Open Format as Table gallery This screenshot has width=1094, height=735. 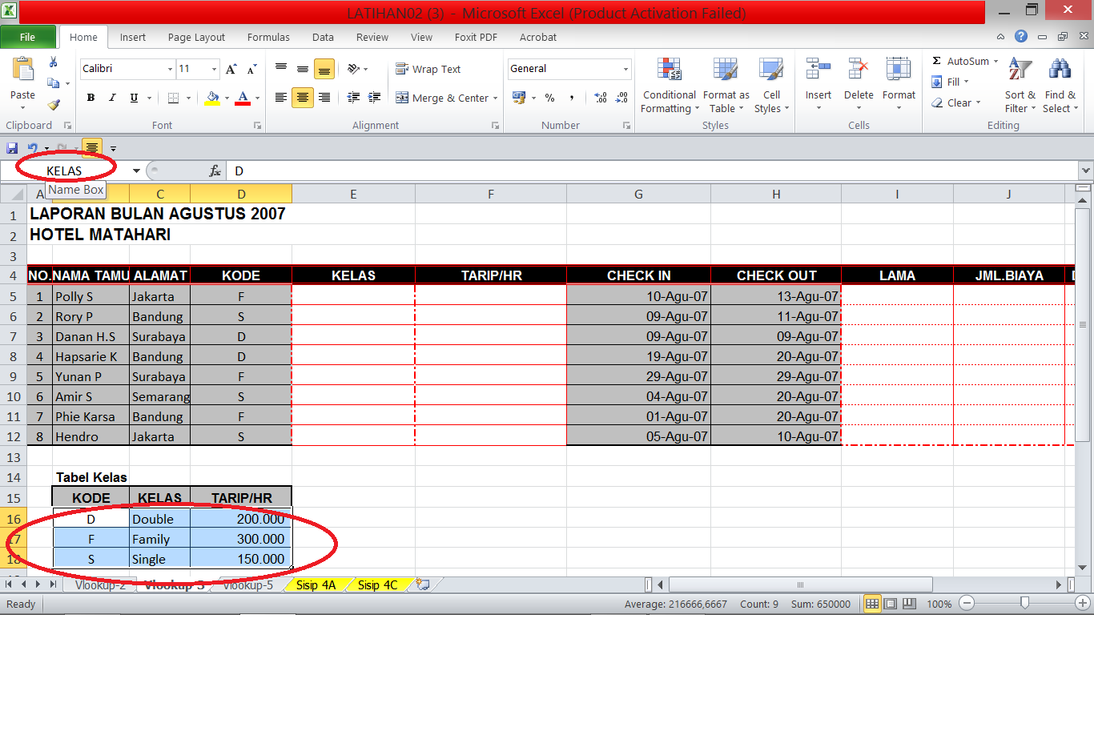[726, 86]
